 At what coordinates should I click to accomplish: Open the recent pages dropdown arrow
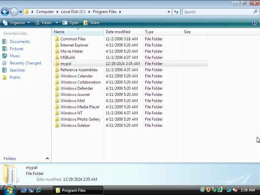pos(20,12)
